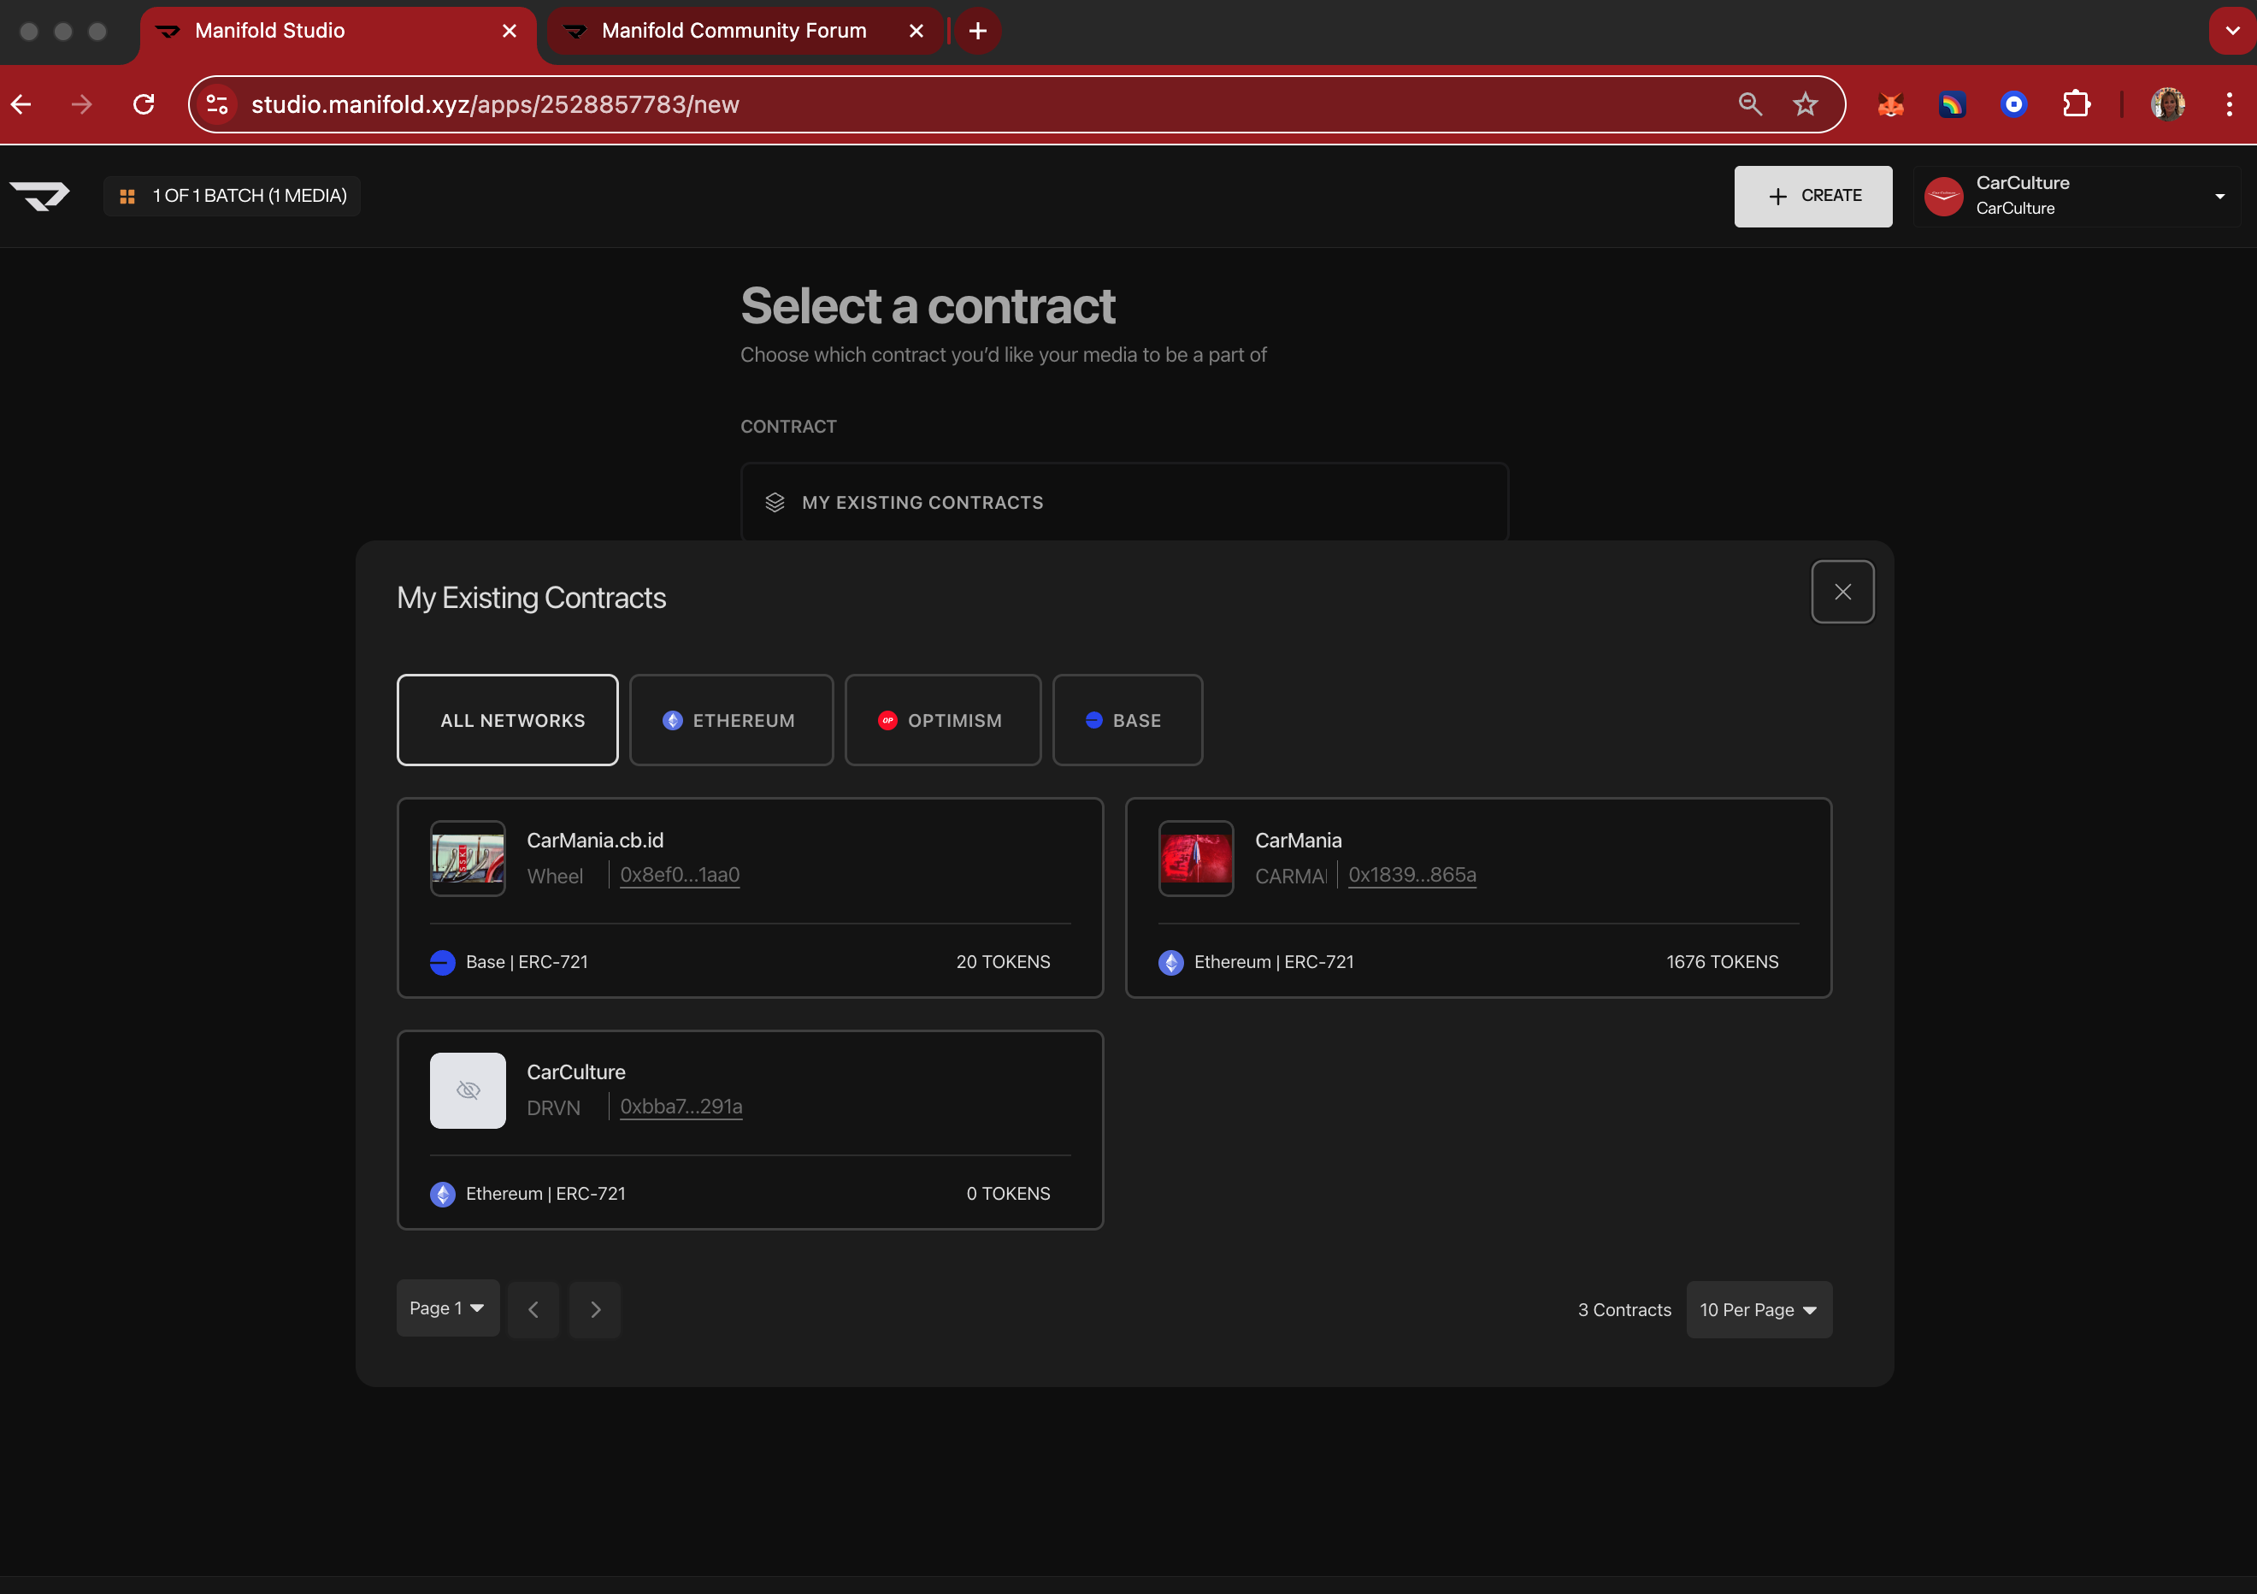Screen dimensions: 2257x1594
Task: Click the zoom magnifier icon in address bar
Action: 1750,104
